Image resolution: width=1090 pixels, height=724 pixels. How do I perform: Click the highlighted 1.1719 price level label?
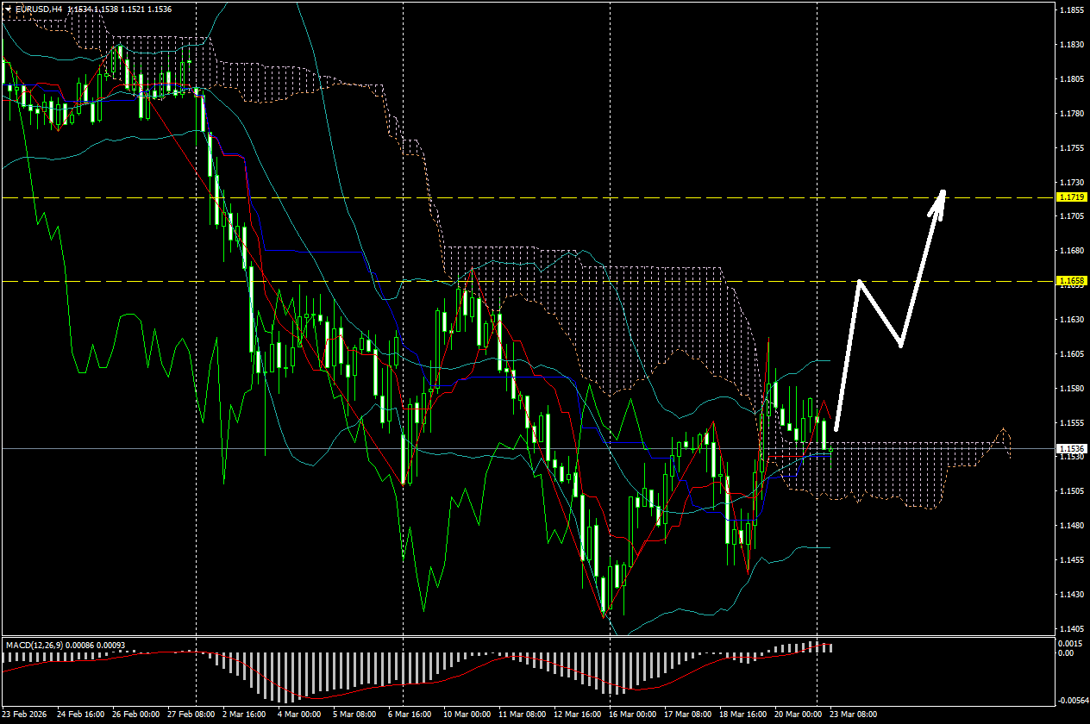click(x=1072, y=197)
